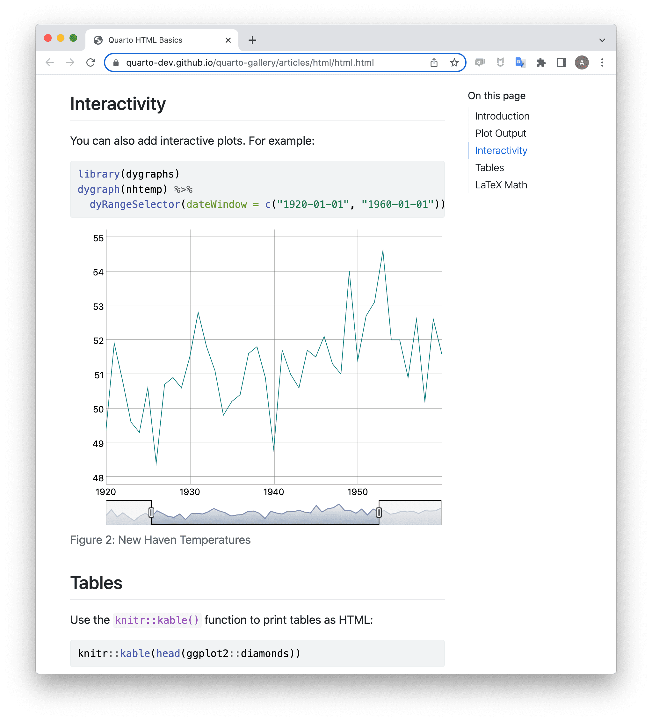Select the Quarto HTML Basics tab

pyautogui.click(x=145, y=40)
